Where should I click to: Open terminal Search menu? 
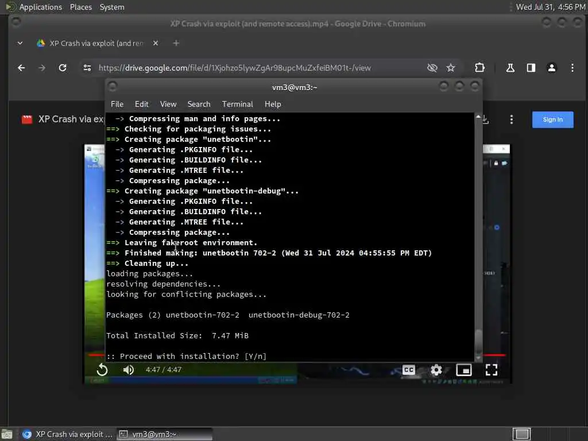click(x=199, y=105)
